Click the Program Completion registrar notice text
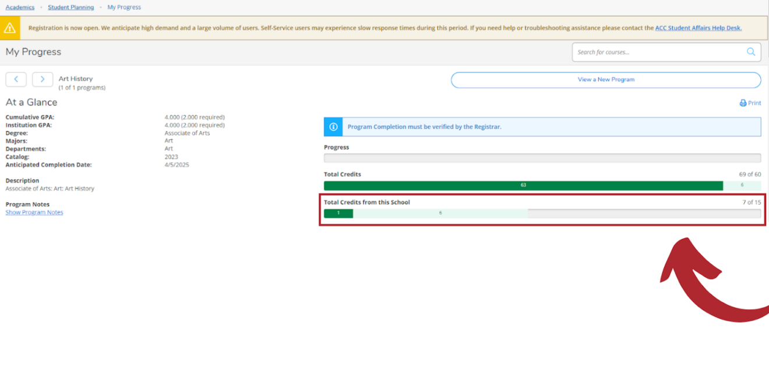 click(424, 127)
